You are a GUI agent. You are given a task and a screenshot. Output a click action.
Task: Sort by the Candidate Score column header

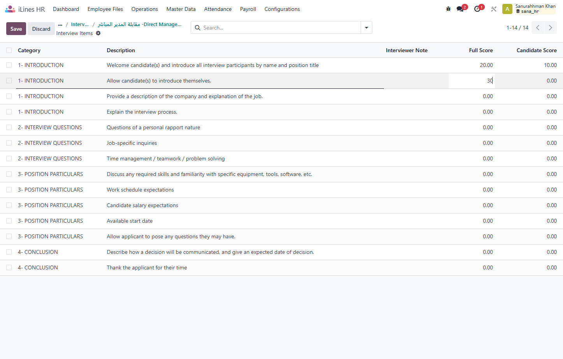537,50
